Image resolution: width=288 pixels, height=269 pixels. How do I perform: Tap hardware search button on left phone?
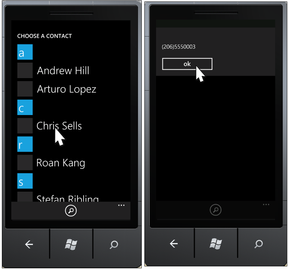[x=114, y=244]
